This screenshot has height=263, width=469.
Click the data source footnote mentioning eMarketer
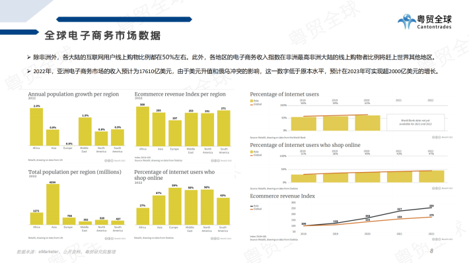(x=66, y=252)
